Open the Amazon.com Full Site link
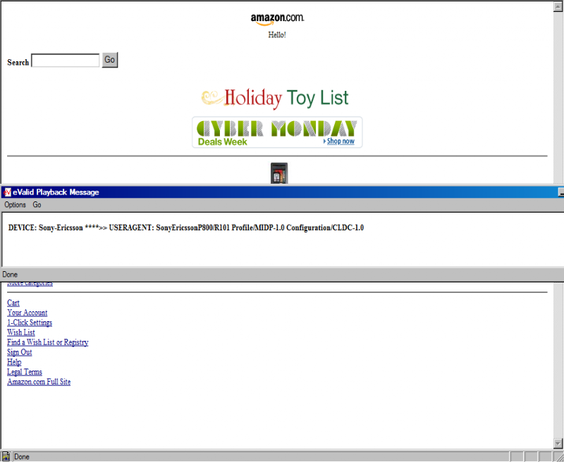Screen dimensions: 564x462 click(x=39, y=382)
